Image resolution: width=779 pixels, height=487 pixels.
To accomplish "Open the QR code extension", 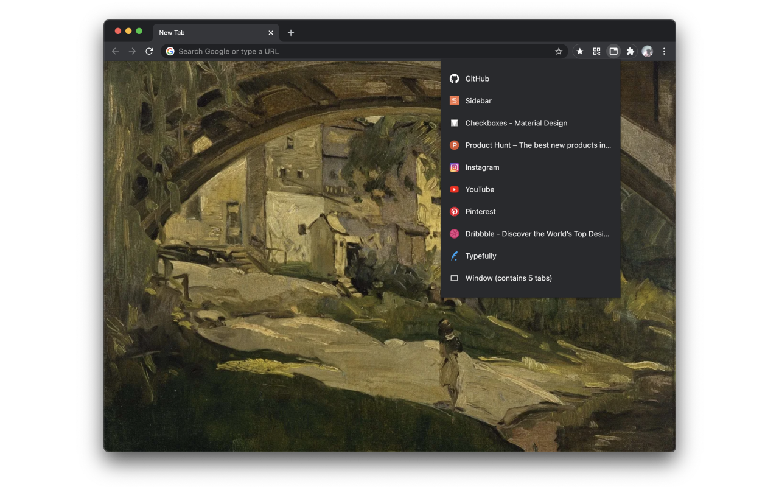I will tap(596, 52).
